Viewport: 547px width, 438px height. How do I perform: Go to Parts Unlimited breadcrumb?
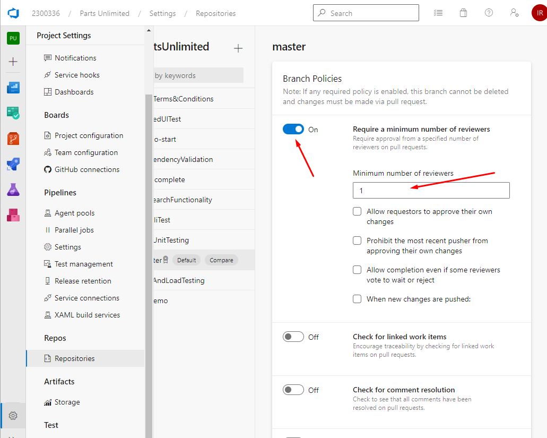[x=105, y=13]
